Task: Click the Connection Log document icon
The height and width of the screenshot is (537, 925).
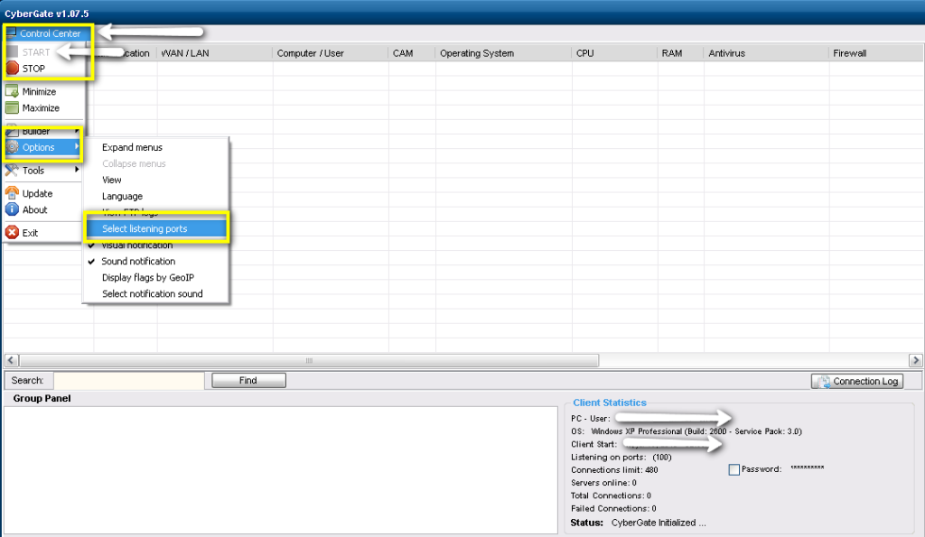Action: click(824, 382)
